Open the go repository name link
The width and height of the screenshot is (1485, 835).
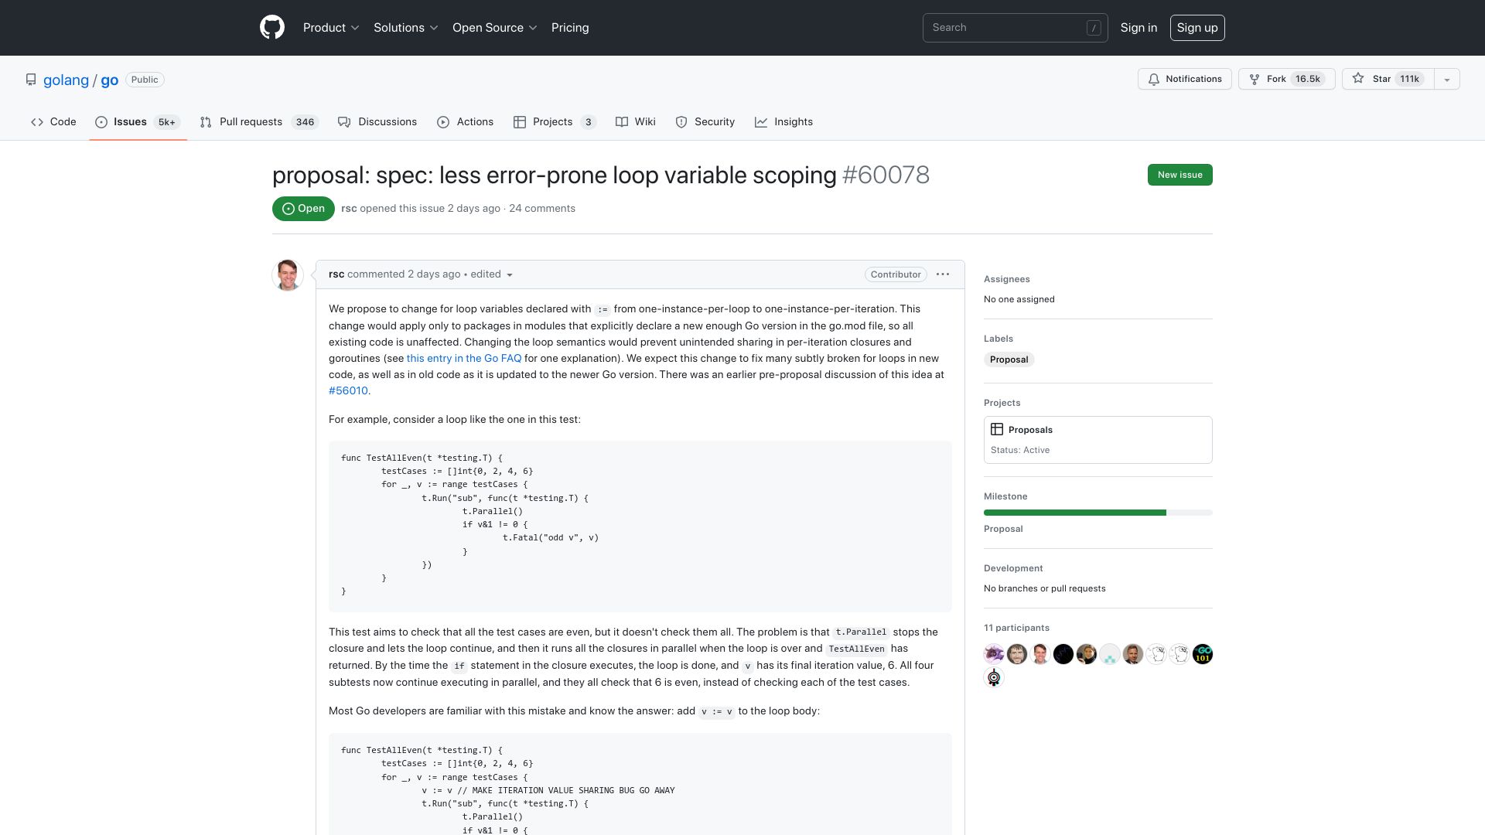(110, 80)
